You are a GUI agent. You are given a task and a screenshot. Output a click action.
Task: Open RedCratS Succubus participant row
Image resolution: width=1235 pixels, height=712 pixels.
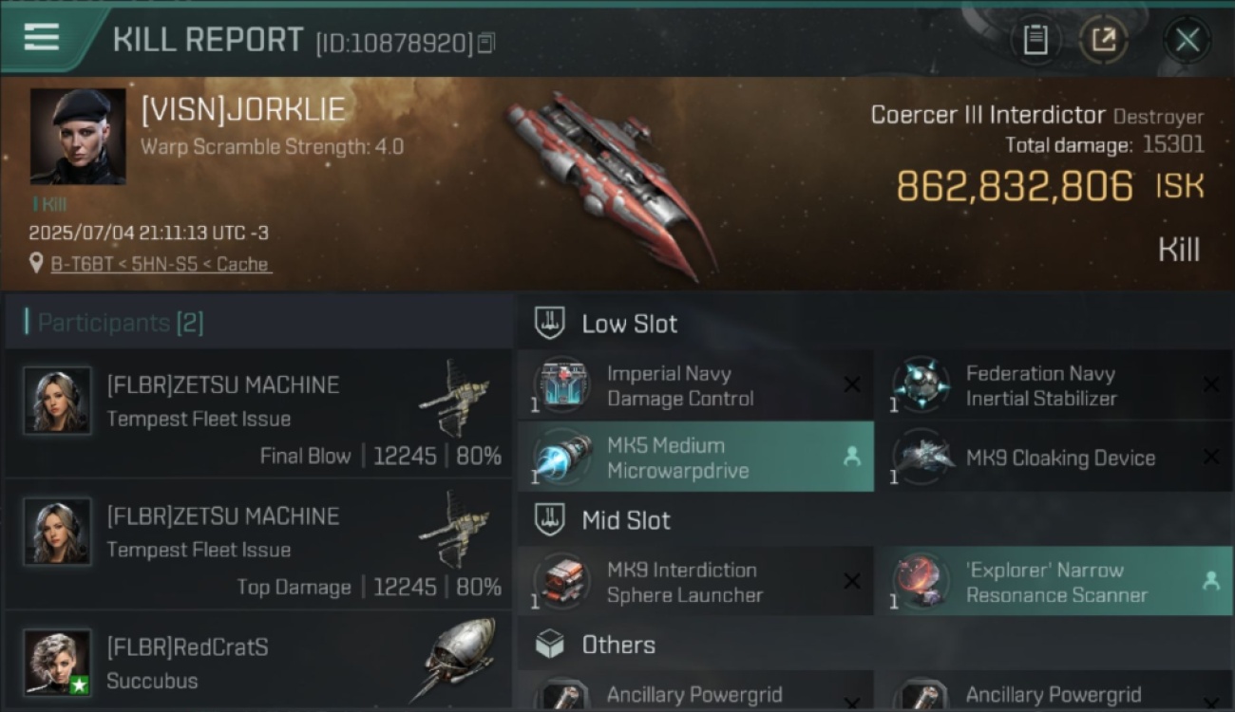[258, 661]
